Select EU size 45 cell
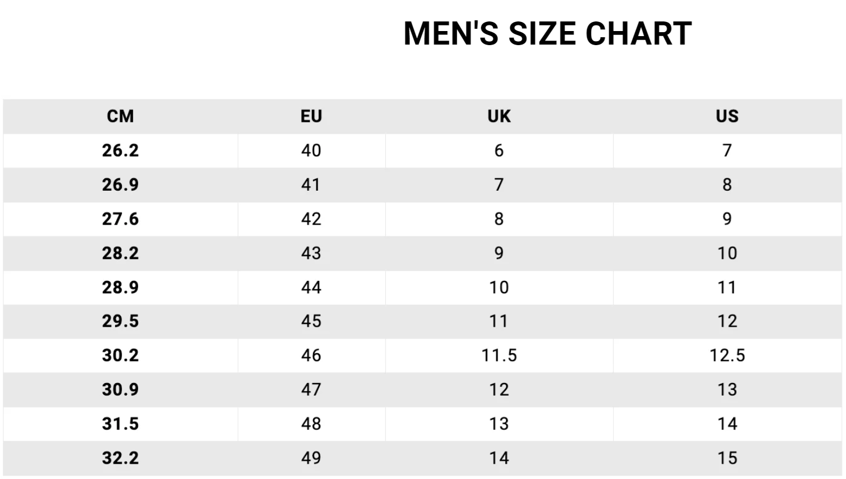This screenshot has height=479, width=846. 311,321
